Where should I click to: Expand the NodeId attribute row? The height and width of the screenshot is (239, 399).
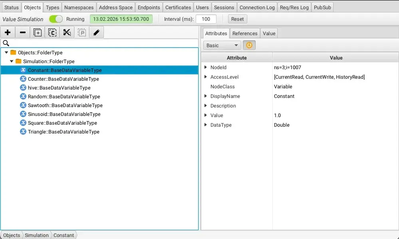tap(206, 67)
